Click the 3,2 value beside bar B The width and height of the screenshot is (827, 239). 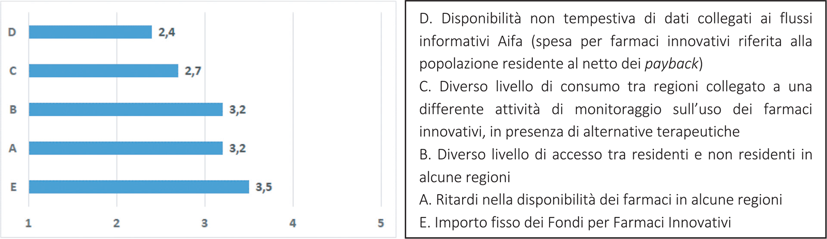pos(237,110)
